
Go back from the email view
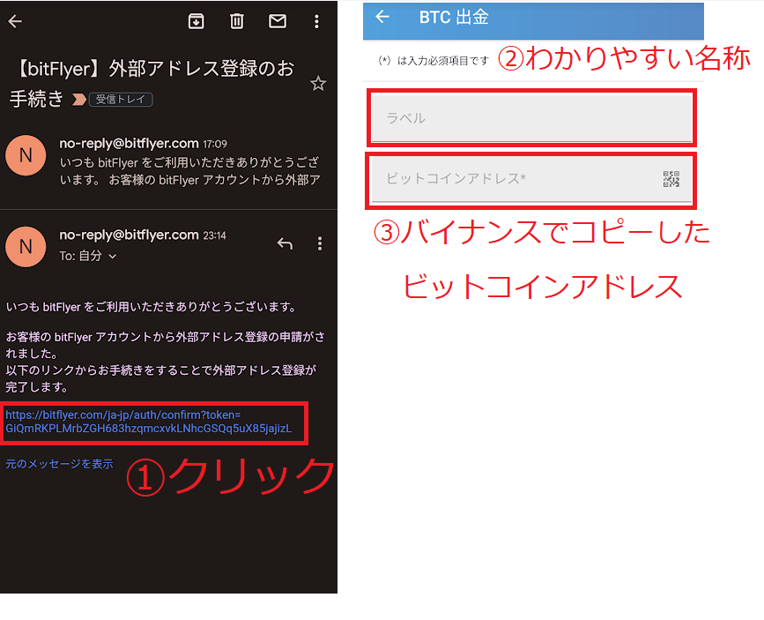point(15,21)
